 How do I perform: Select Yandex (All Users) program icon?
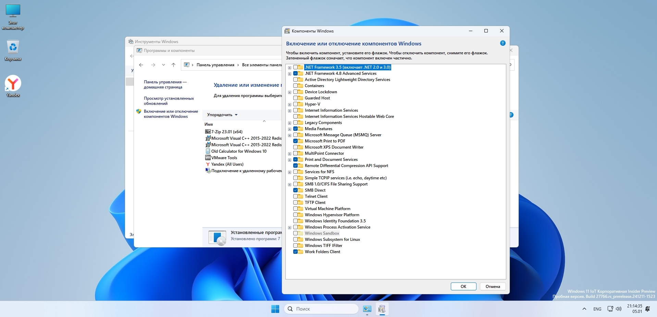(x=208, y=164)
